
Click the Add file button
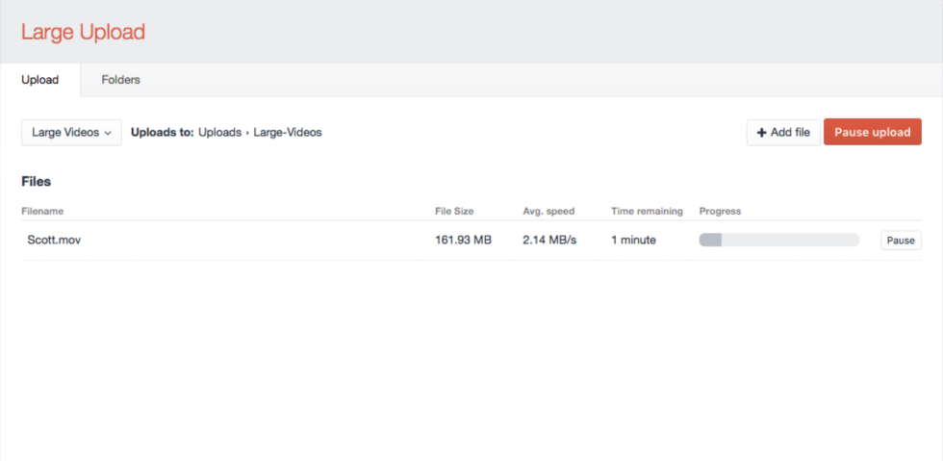[x=783, y=133]
